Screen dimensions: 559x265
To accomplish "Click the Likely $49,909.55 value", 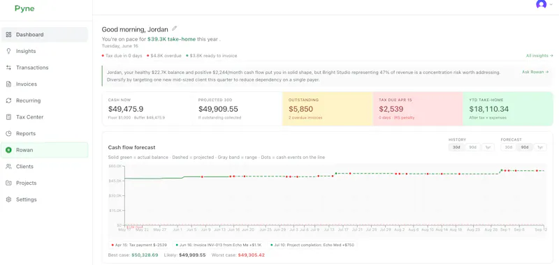I will pyautogui.click(x=192, y=255).
